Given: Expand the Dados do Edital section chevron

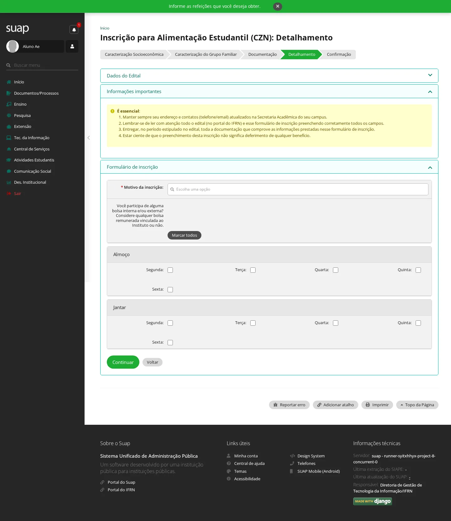Looking at the screenshot, I should 430,75.
